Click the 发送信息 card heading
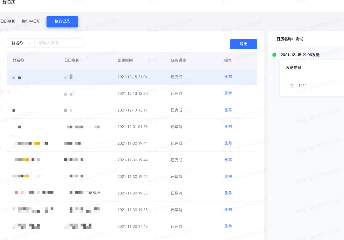 293,68
